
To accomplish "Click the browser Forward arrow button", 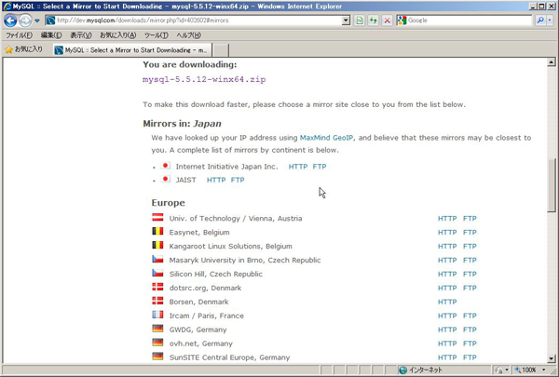I will (x=25, y=20).
